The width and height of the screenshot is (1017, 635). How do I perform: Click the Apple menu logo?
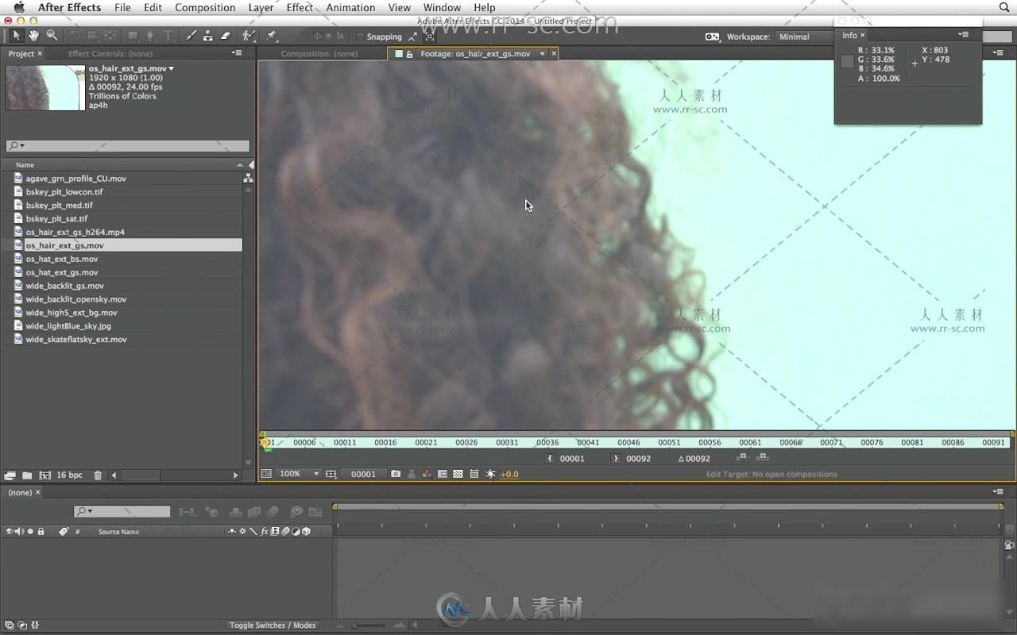click(19, 7)
